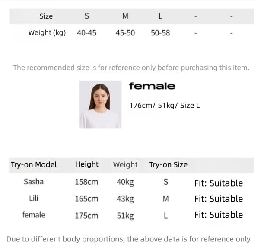Click the "Try-on Size" column header

[168, 164]
